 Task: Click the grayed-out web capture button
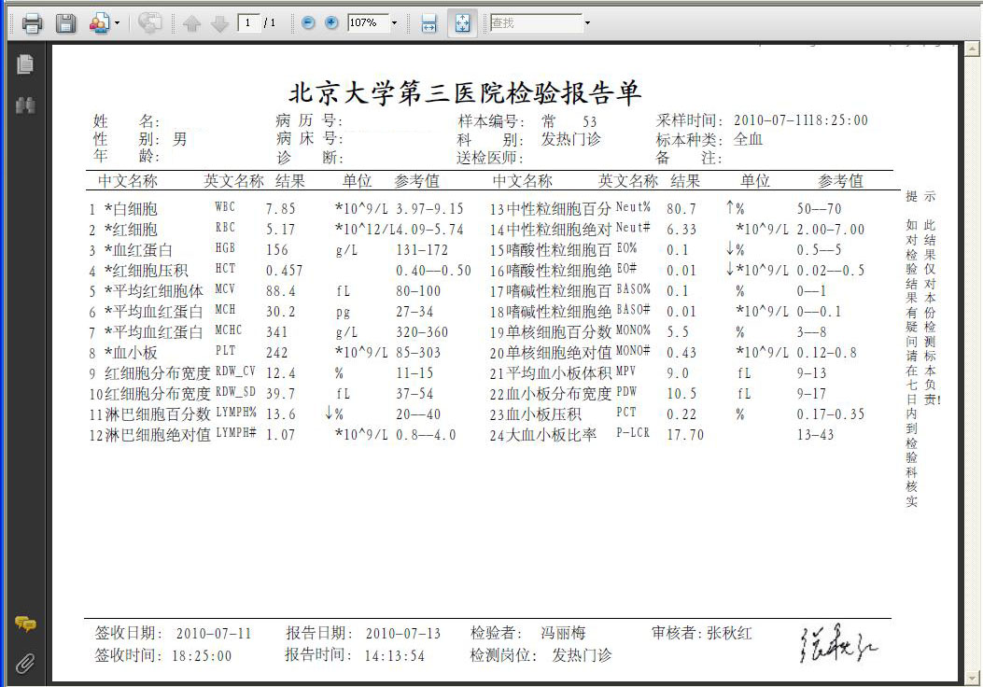[x=150, y=22]
